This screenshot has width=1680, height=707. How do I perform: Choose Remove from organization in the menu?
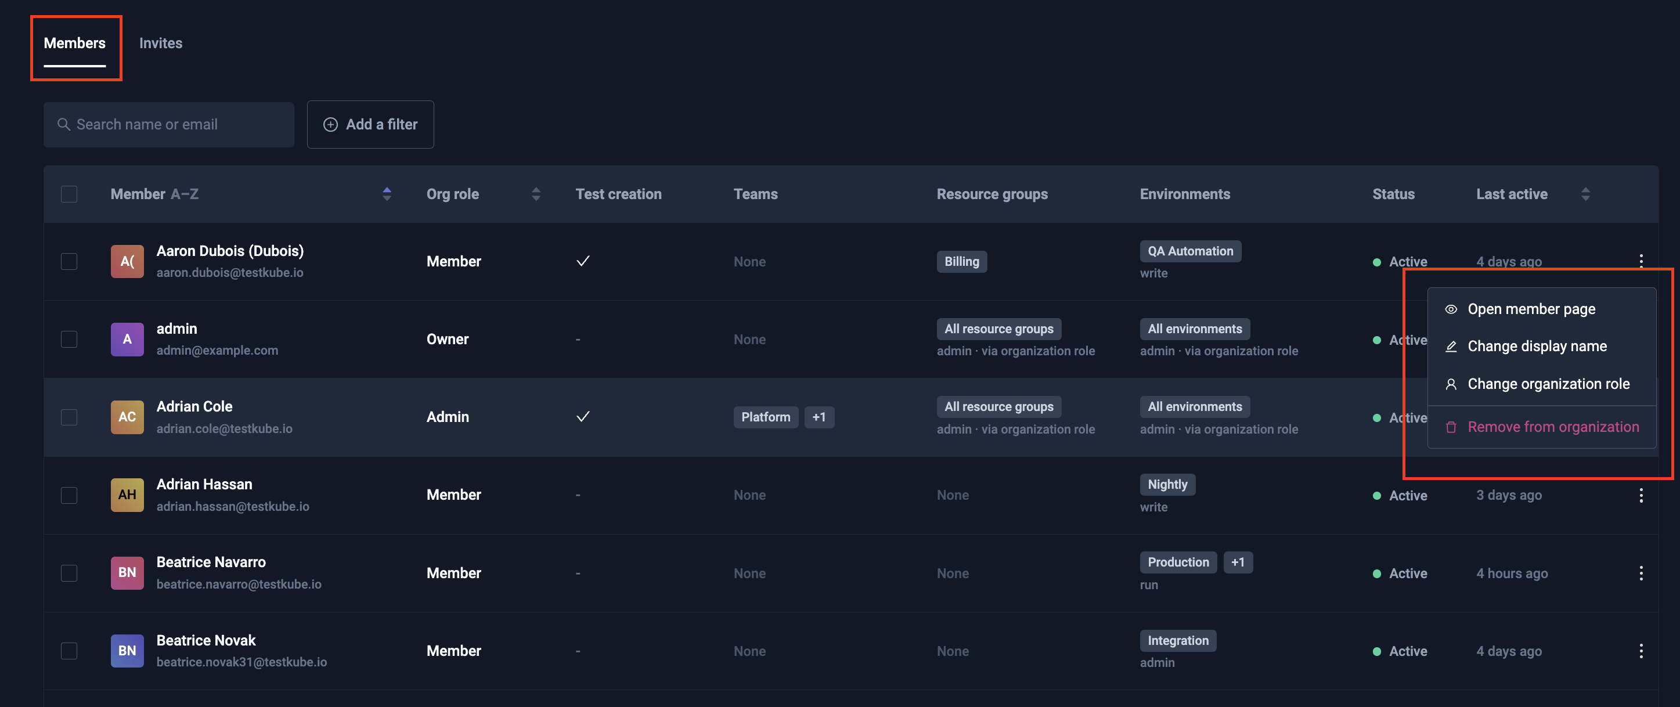point(1541,427)
